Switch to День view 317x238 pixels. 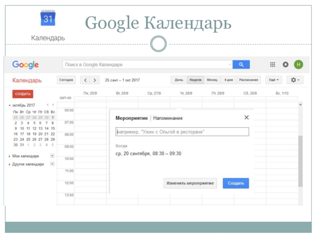coord(179,80)
